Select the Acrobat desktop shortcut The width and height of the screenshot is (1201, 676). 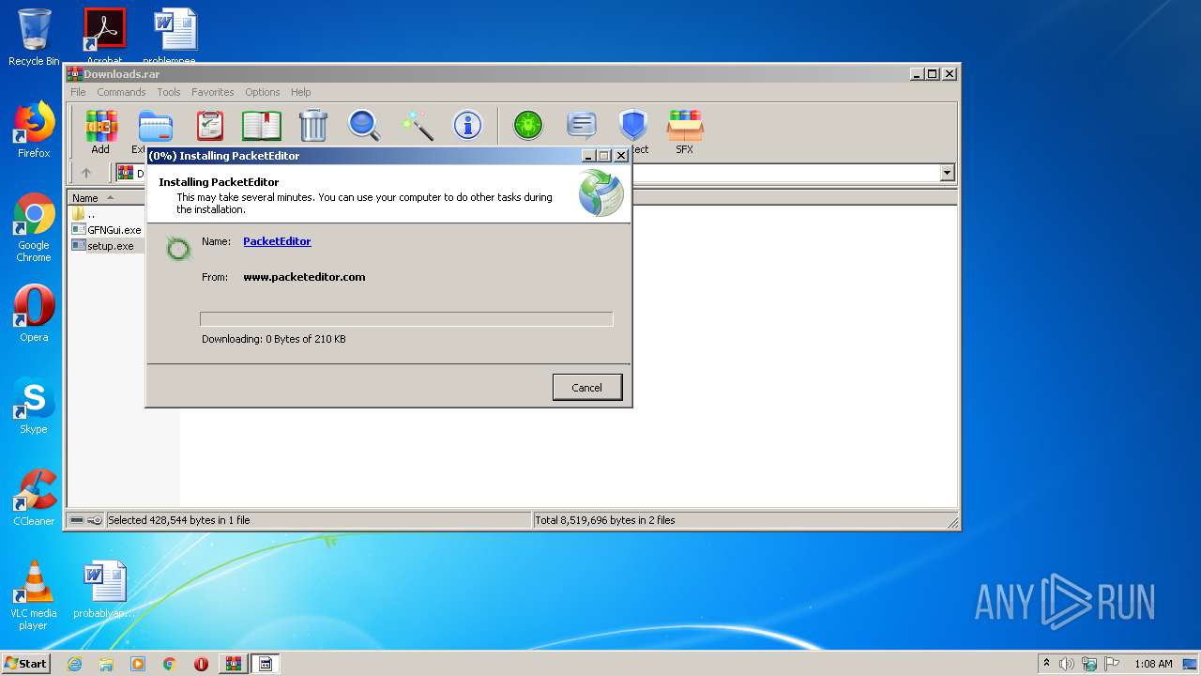pos(104,38)
